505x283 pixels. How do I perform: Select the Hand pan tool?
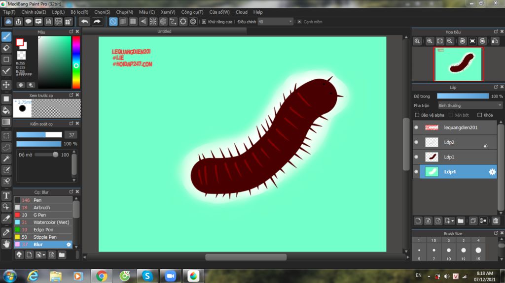click(x=6, y=244)
